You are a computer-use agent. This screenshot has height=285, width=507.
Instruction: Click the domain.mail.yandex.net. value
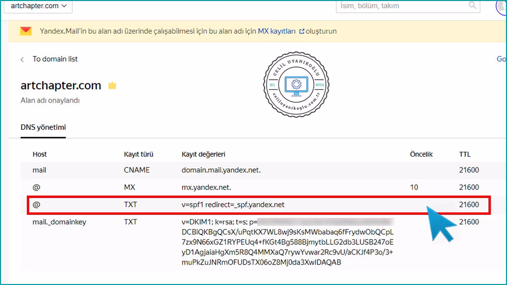pyautogui.click(x=221, y=170)
